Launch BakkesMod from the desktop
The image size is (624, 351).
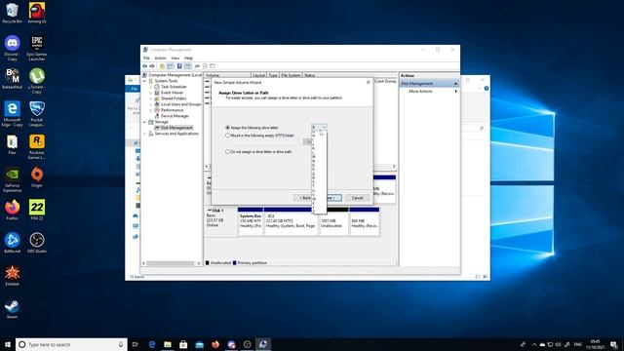12,78
